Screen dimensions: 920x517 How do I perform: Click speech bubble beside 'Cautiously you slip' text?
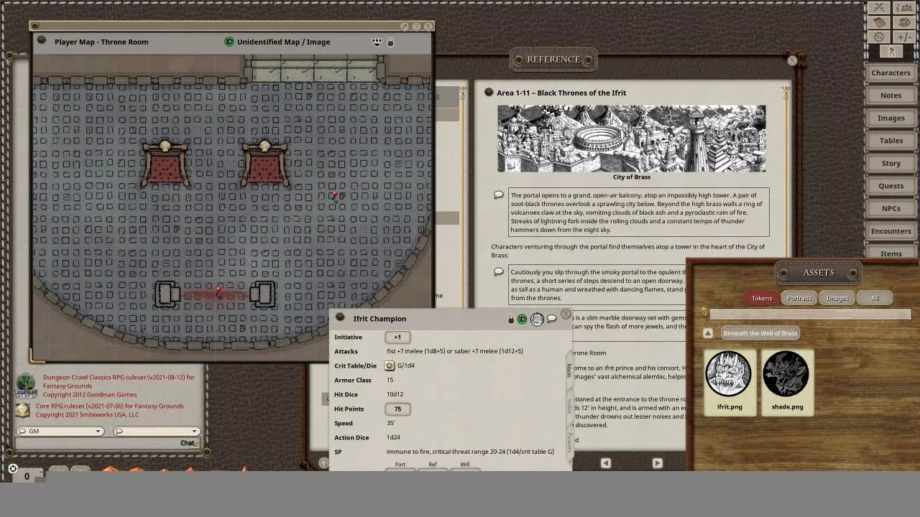tap(498, 271)
